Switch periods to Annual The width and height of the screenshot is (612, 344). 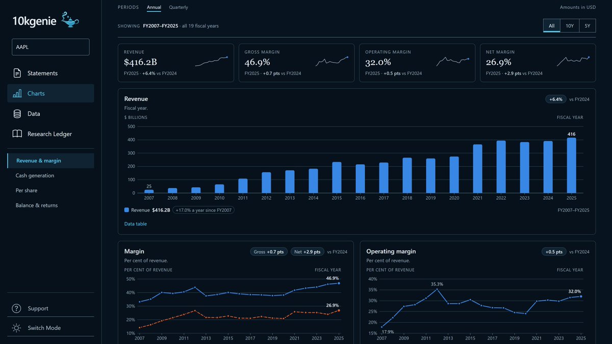click(x=154, y=7)
